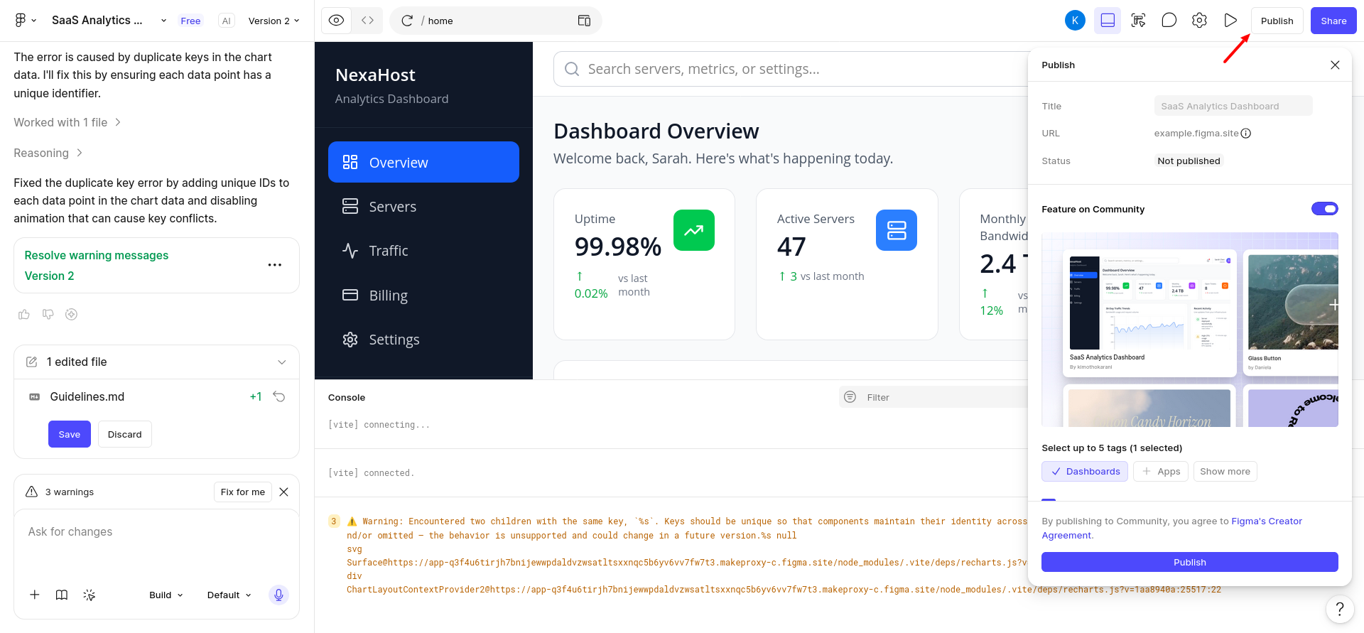Open Make settings gear in toolbar

point(1199,21)
